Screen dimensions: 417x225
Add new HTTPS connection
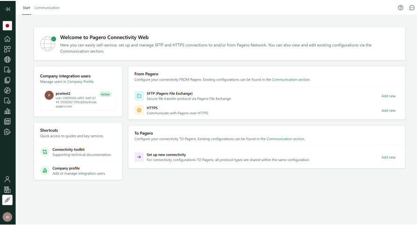(388, 110)
